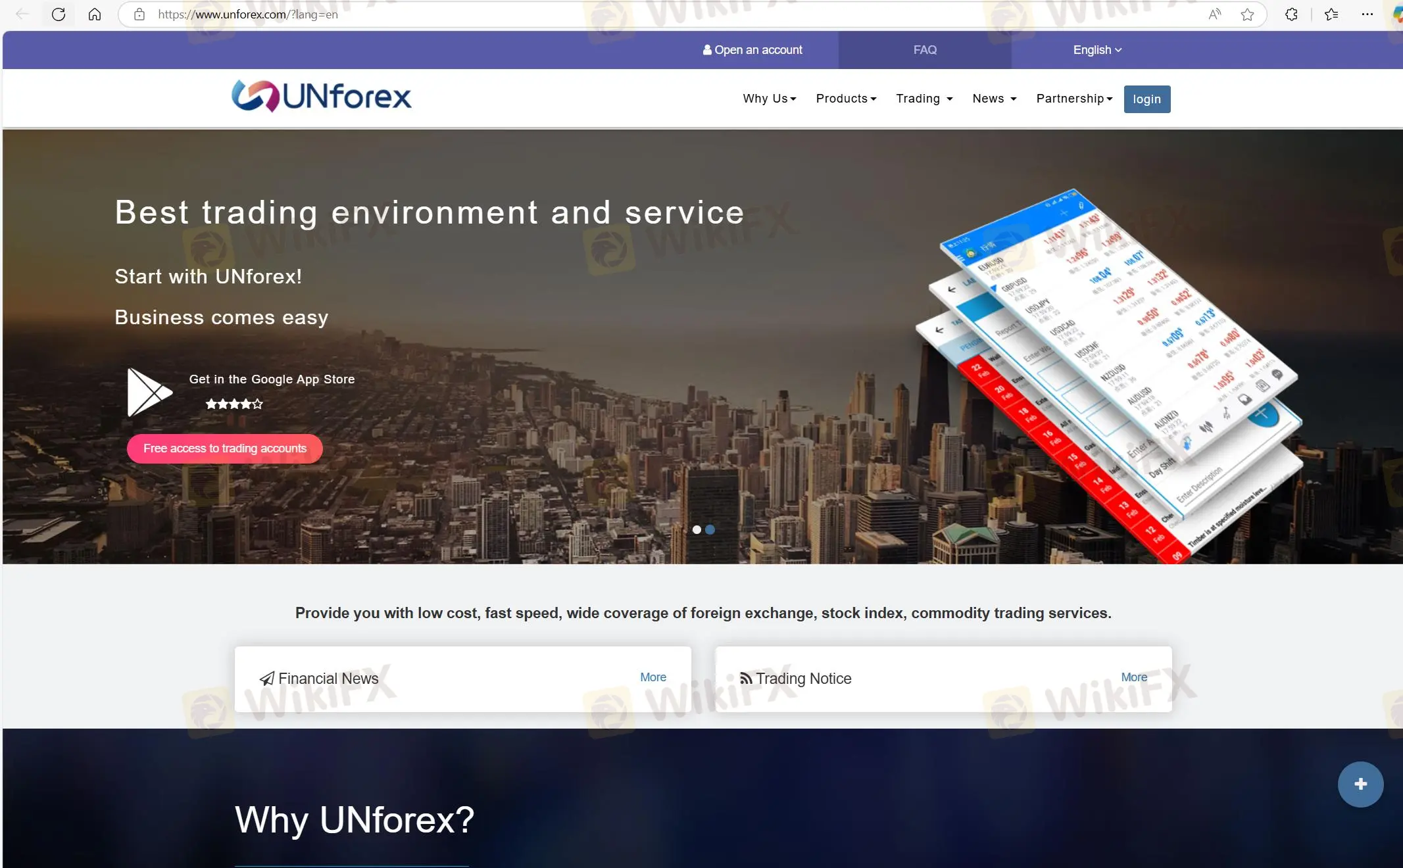The height and width of the screenshot is (868, 1403).
Task: Expand the Partnership menu
Action: pos(1074,99)
